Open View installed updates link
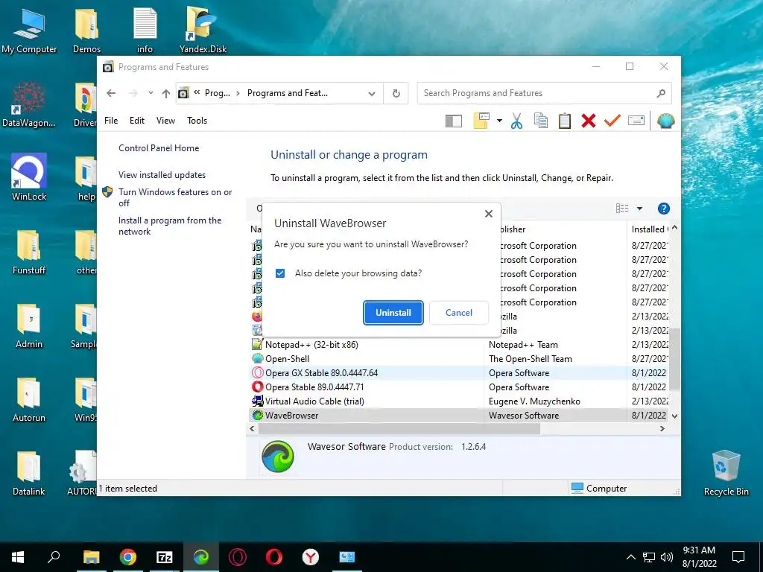The image size is (763, 572). (162, 174)
